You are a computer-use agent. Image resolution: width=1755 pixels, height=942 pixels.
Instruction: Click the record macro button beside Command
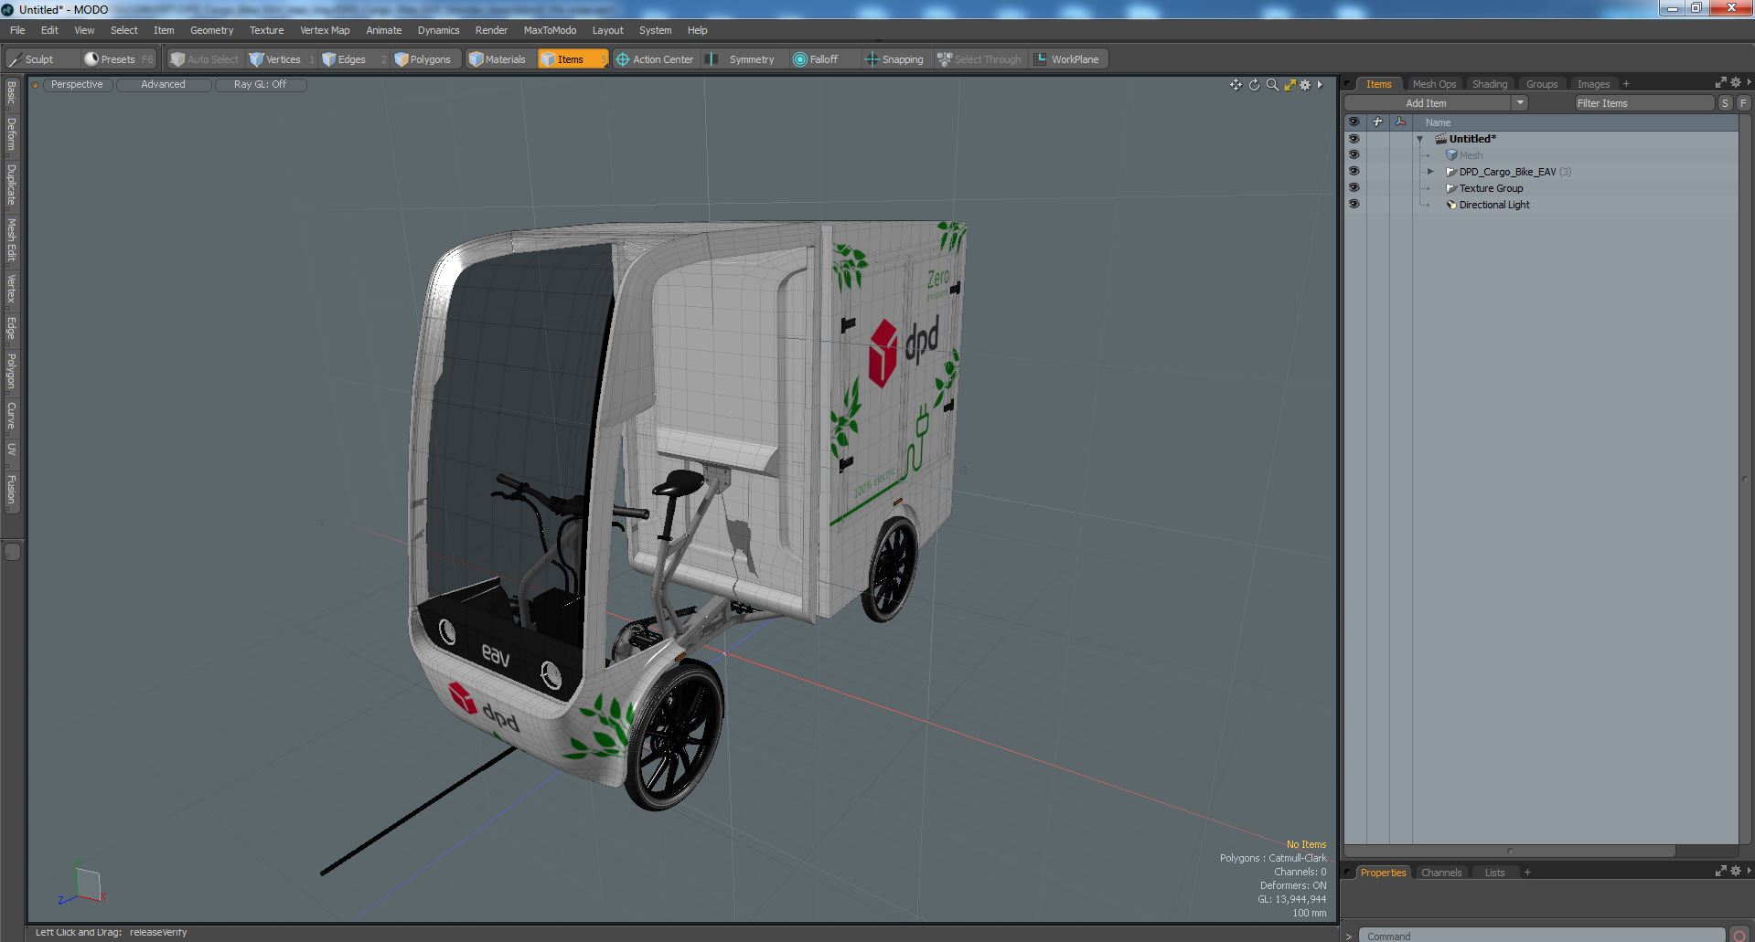point(1739,936)
